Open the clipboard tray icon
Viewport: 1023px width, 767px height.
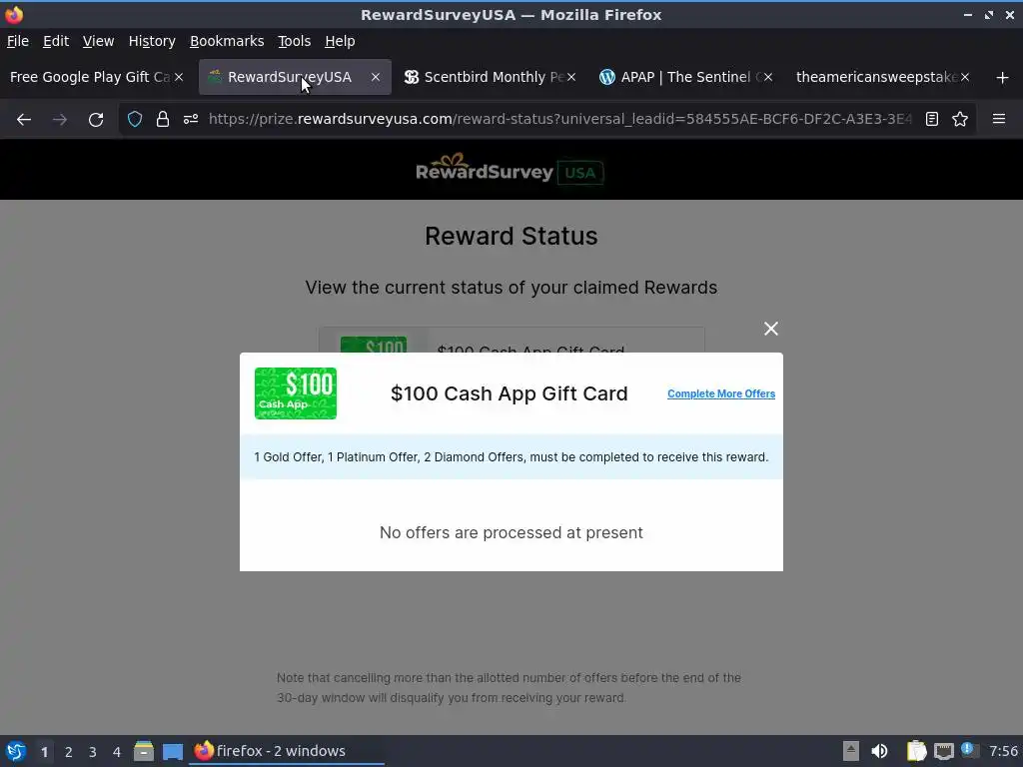pyautogui.click(x=916, y=751)
